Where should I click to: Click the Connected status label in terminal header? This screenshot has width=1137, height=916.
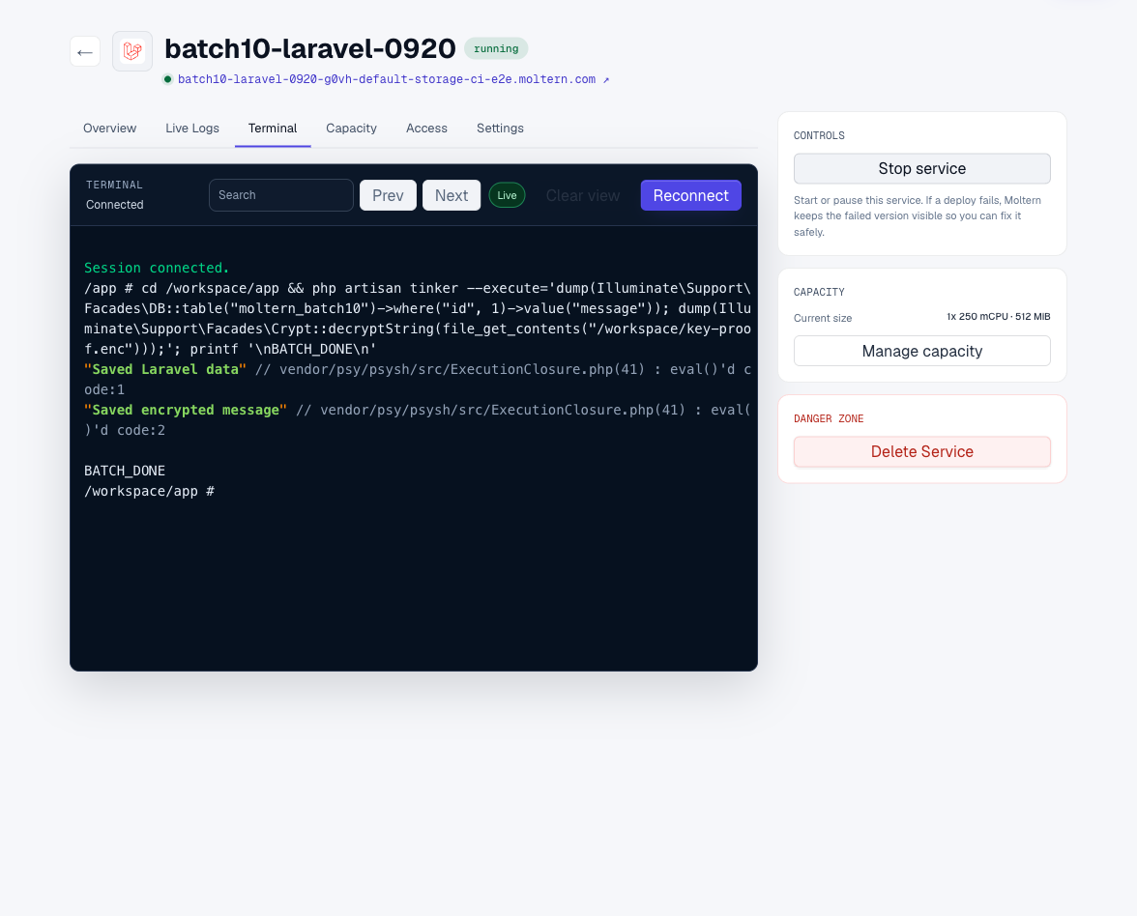coord(114,205)
